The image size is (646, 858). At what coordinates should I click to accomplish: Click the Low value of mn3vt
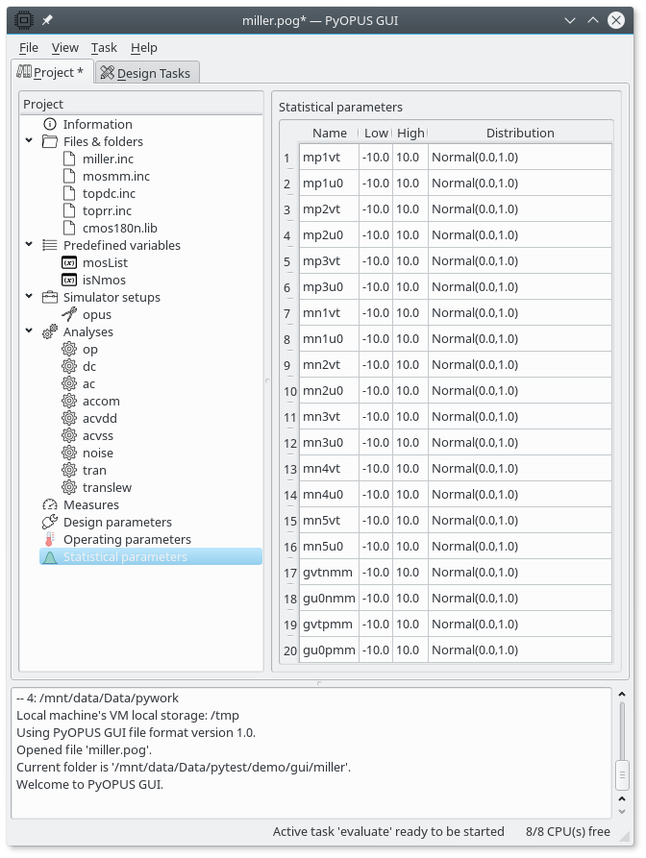376,417
